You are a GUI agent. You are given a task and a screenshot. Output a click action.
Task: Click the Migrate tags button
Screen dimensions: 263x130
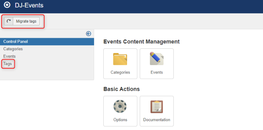pos(22,21)
